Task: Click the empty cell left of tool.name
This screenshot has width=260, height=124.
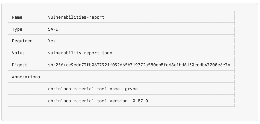Action: point(26,89)
